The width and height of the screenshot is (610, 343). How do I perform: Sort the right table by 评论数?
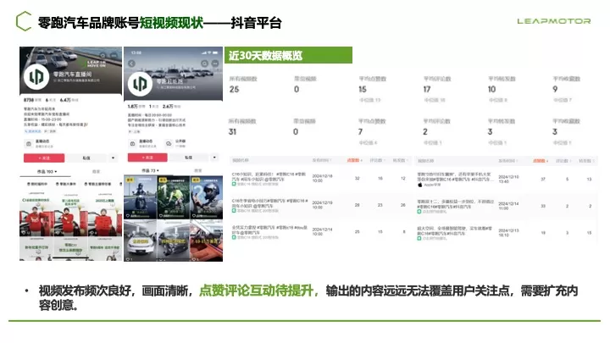point(563,161)
